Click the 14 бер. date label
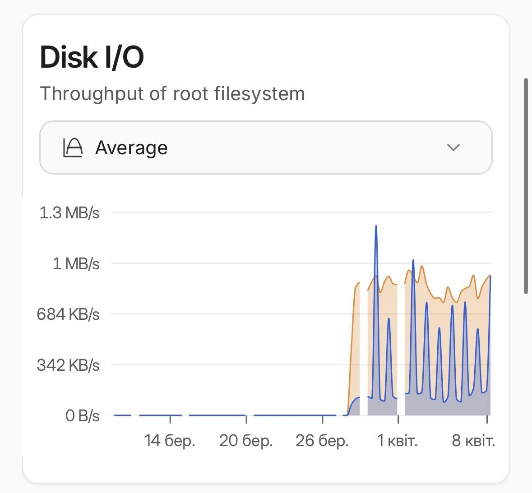 click(x=170, y=441)
